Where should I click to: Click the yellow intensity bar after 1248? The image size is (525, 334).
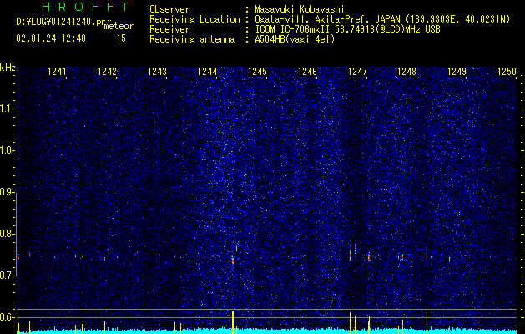(427, 323)
